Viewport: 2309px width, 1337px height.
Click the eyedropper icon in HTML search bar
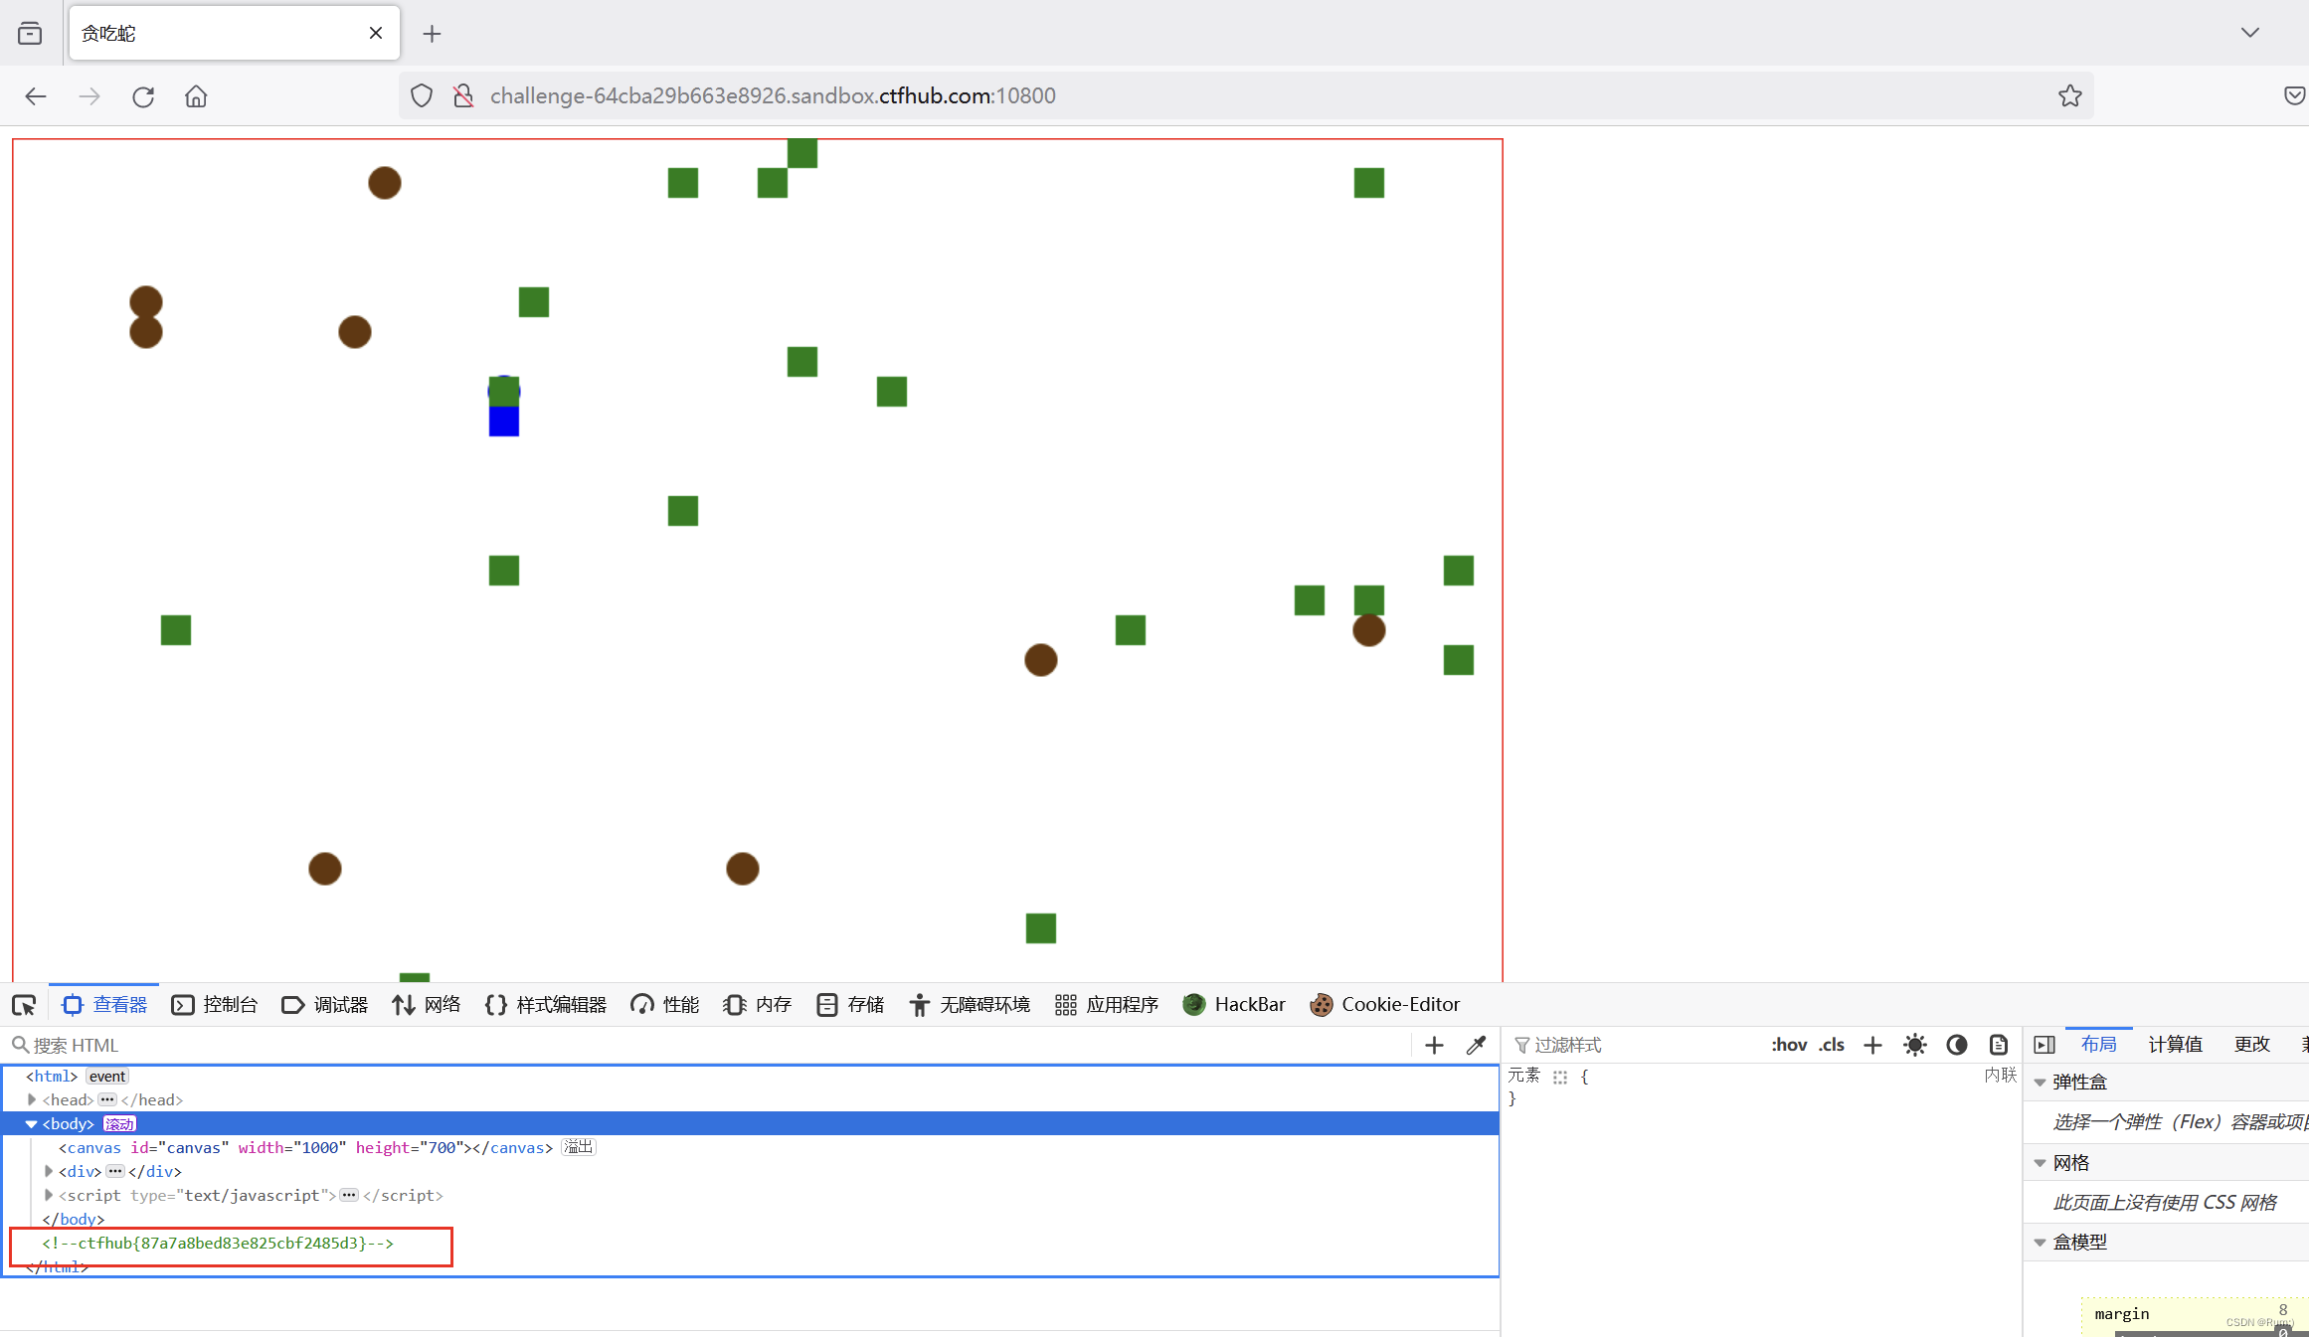pyautogui.click(x=1476, y=1045)
